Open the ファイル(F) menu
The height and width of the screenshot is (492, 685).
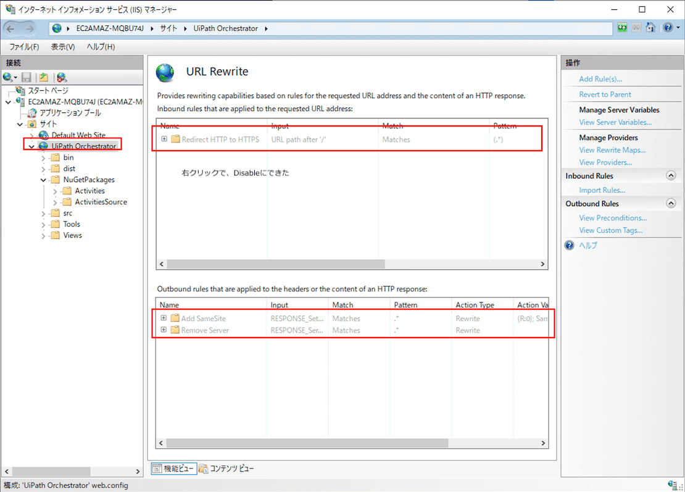pyautogui.click(x=24, y=47)
